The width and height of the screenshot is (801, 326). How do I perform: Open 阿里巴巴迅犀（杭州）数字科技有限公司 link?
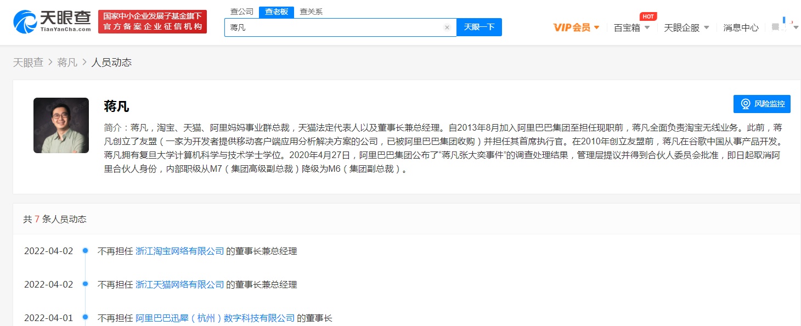pyautogui.click(x=215, y=318)
